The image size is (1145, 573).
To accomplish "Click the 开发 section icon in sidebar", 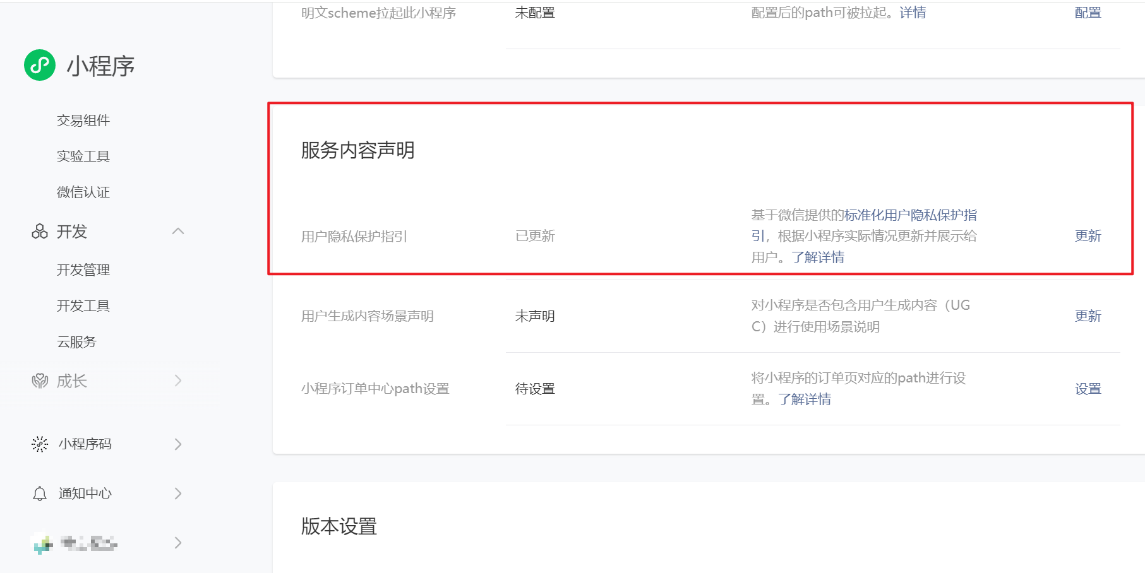I will coord(40,232).
